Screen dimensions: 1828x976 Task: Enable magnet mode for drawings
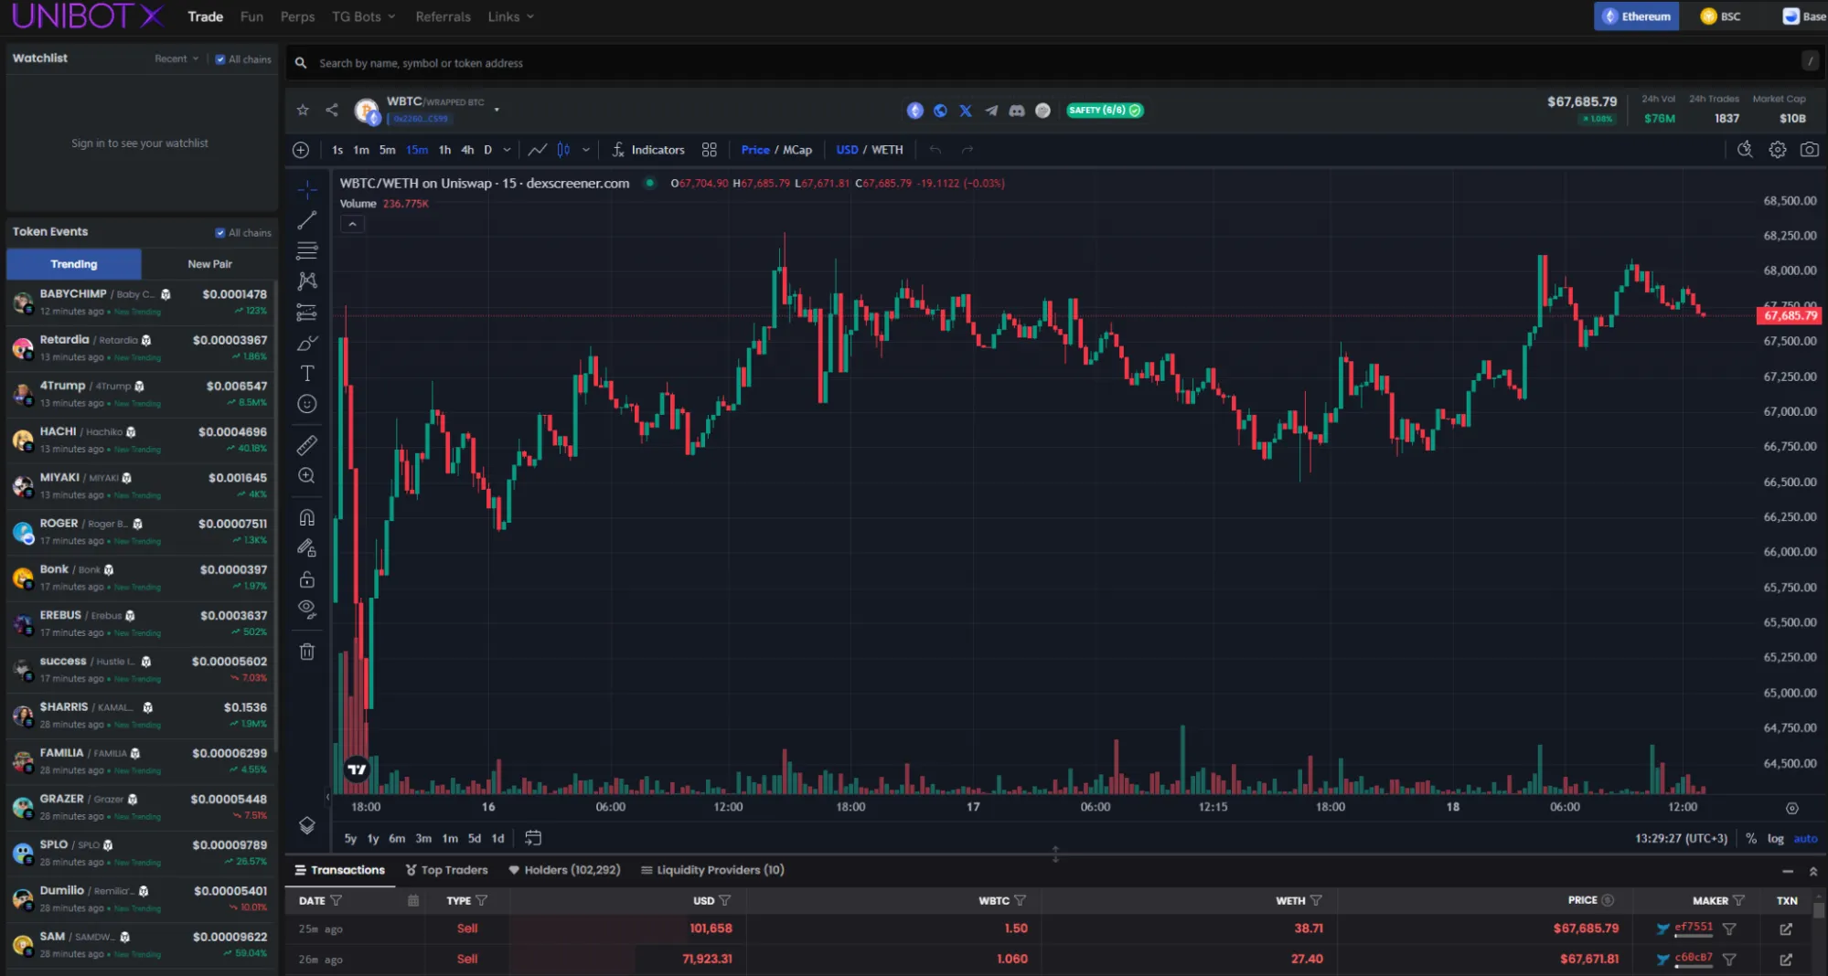306,517
